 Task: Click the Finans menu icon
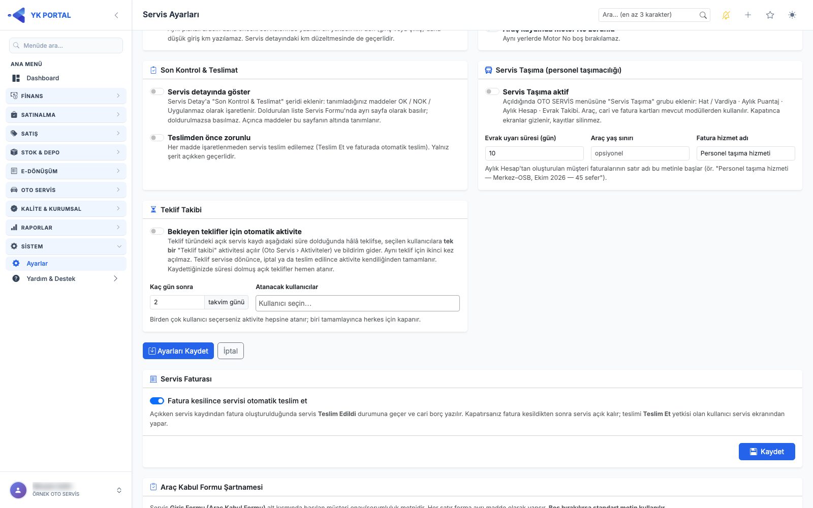pos(14,96)
